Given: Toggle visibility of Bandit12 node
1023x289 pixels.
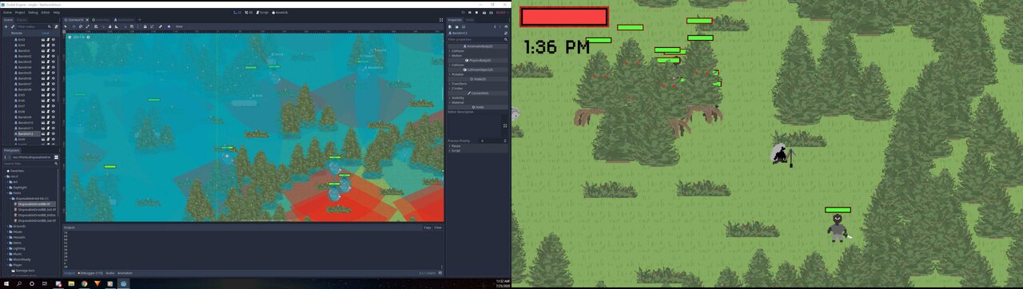Looking at the screenshot, I should click(53, 134).
